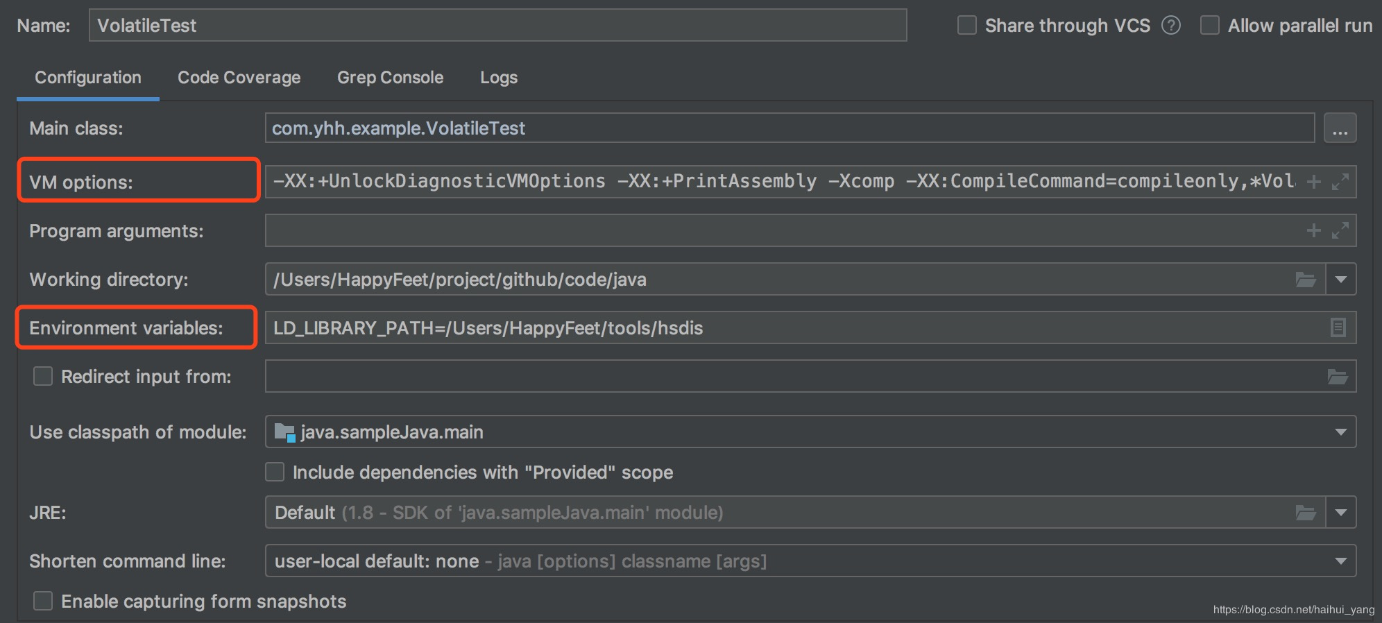
Task: Open the classpath of module dropdown
Action: click(1340, 432)
